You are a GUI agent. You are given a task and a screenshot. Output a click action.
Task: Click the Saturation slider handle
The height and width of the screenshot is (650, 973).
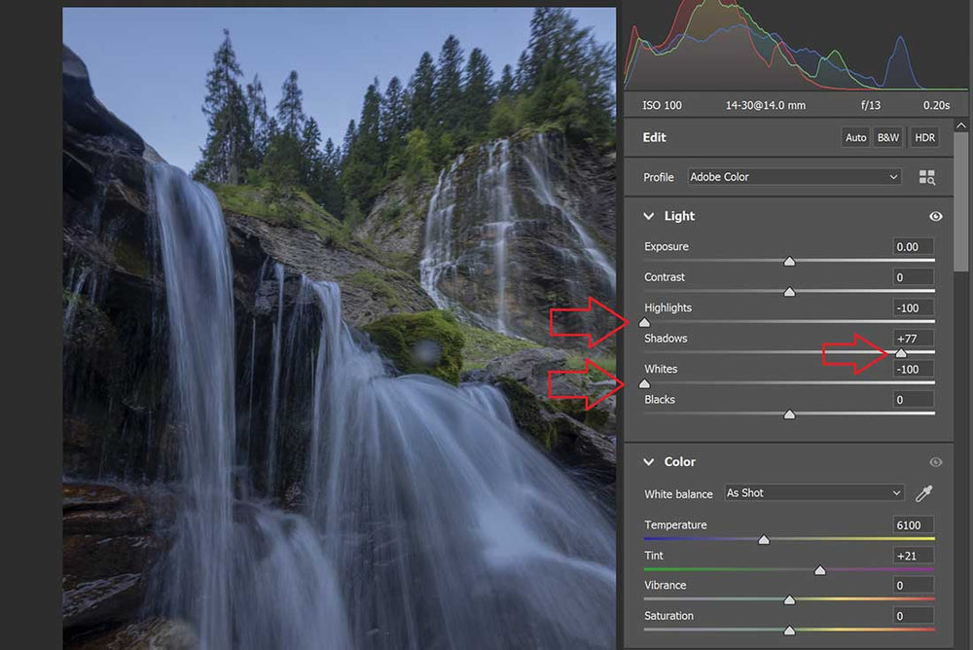click(x=789, y=631)
